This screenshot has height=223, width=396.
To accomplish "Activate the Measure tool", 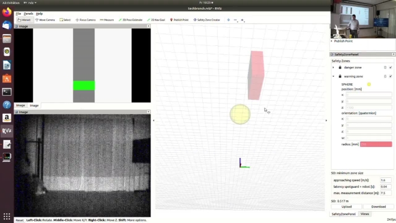I will tap(107, 20).
